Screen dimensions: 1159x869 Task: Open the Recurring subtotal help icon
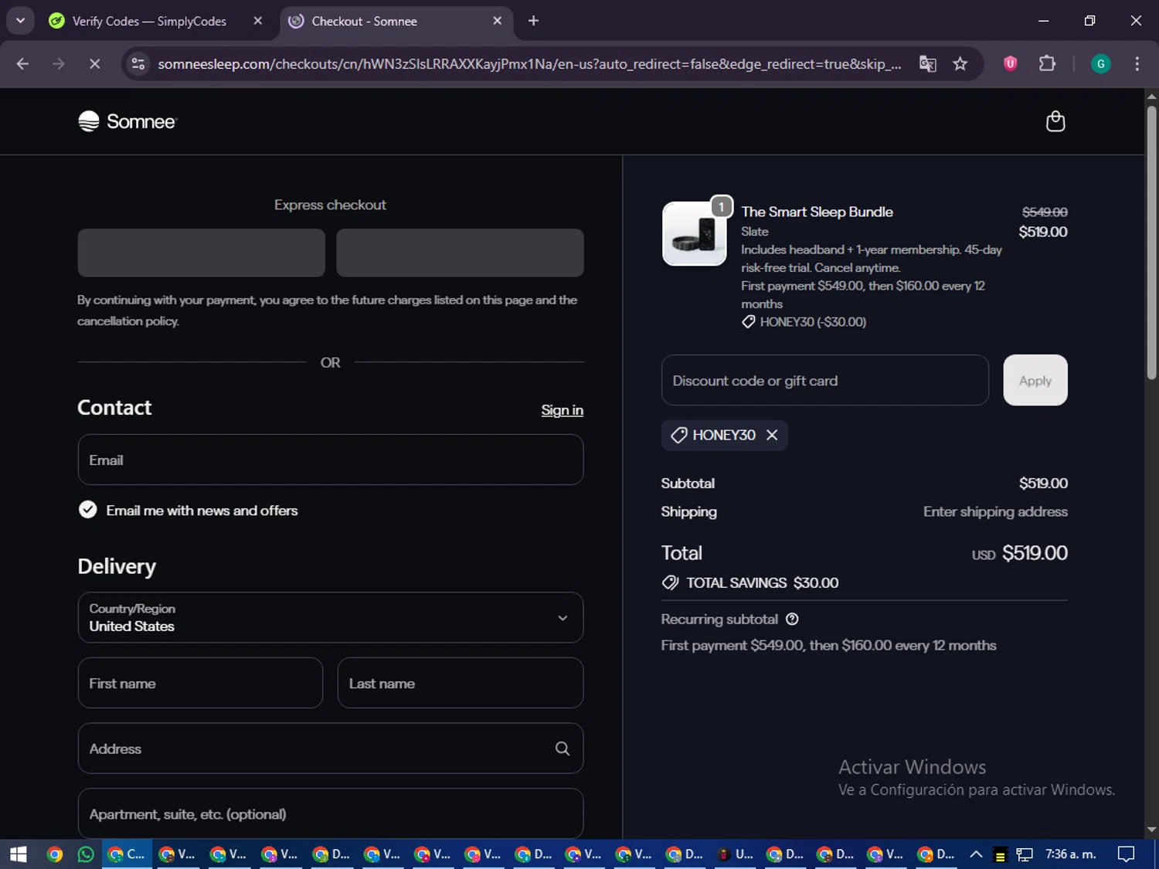click(x=792, y=619)
